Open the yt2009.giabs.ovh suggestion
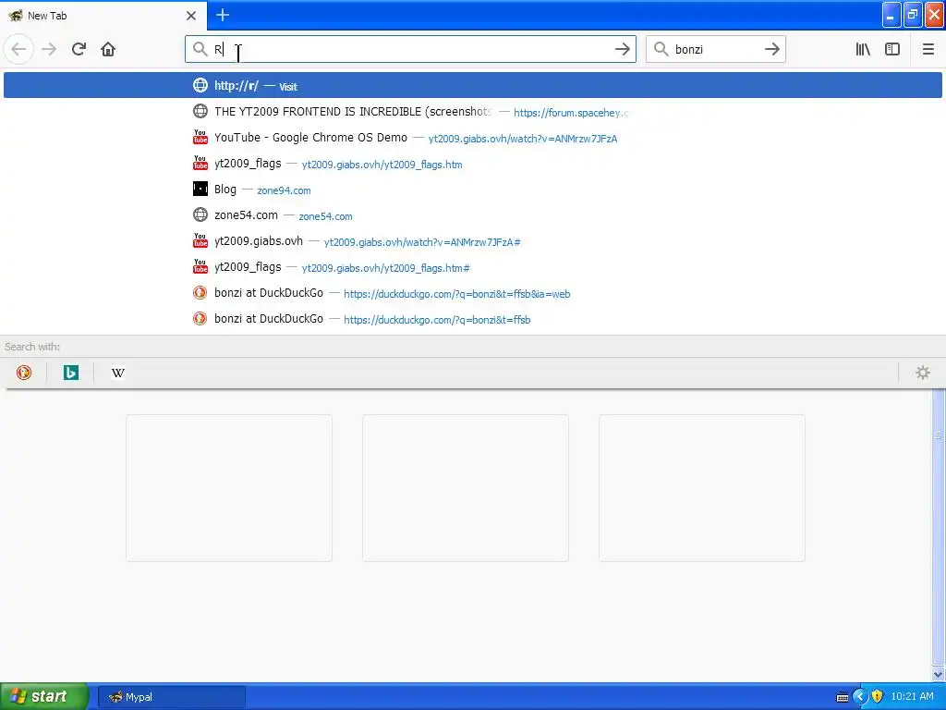The width and height of the screenshot is (946, 710). click(472, 241)
